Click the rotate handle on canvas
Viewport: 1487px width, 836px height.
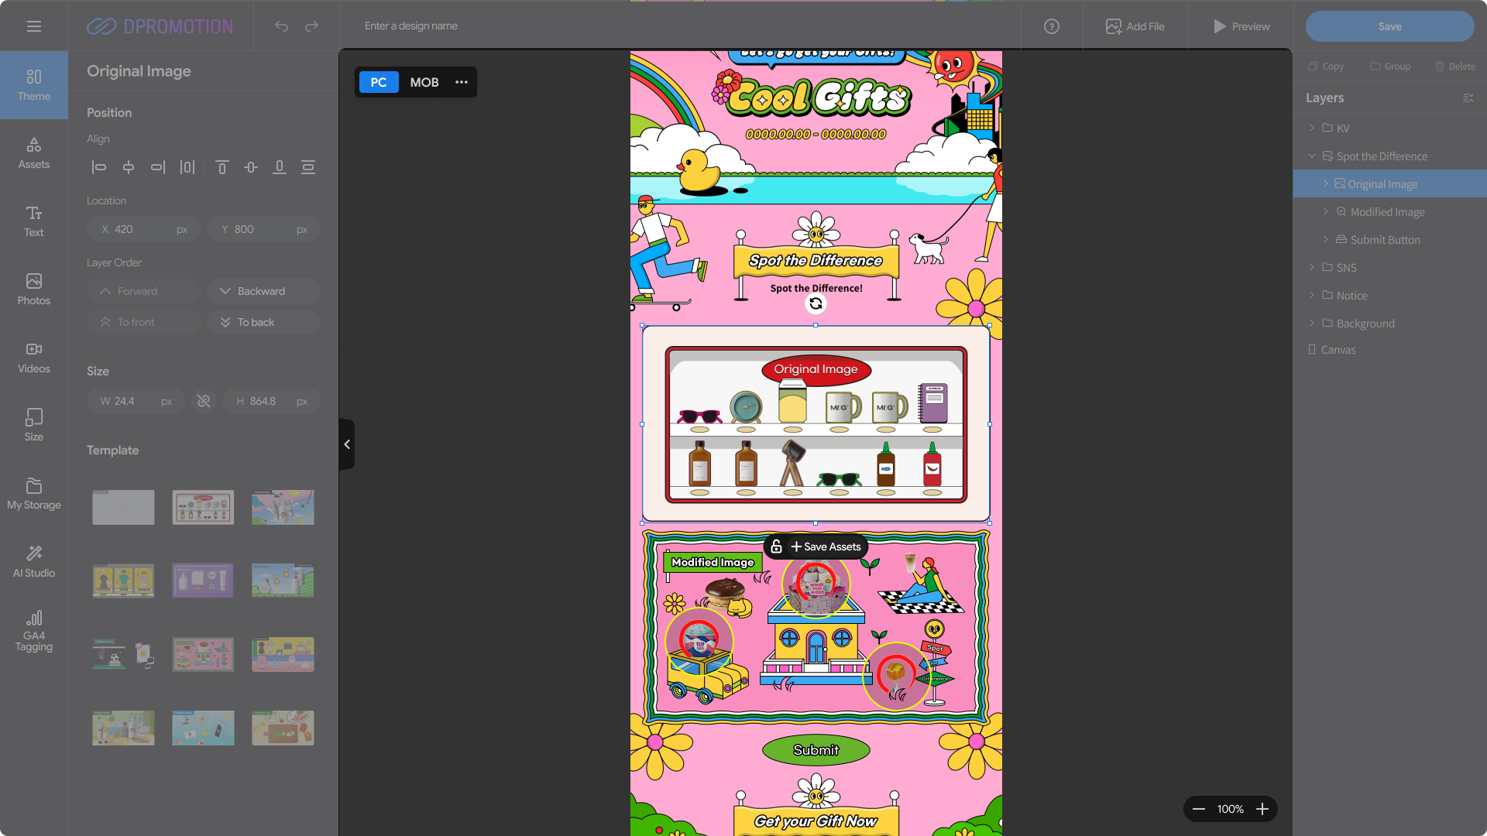(x=816, y=304)
